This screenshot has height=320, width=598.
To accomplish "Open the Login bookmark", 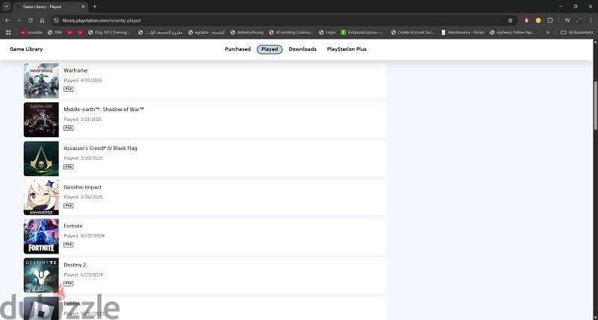I will 327,33.
